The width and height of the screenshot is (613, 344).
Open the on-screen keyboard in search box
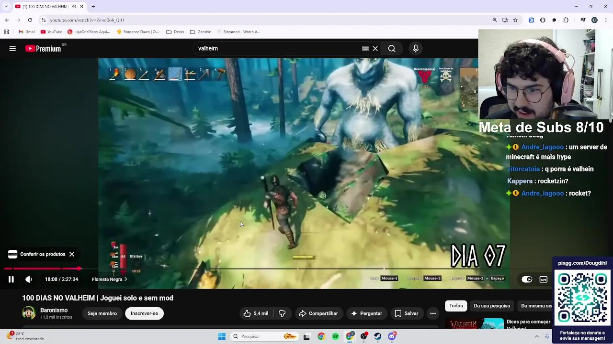tap(365, 48)
